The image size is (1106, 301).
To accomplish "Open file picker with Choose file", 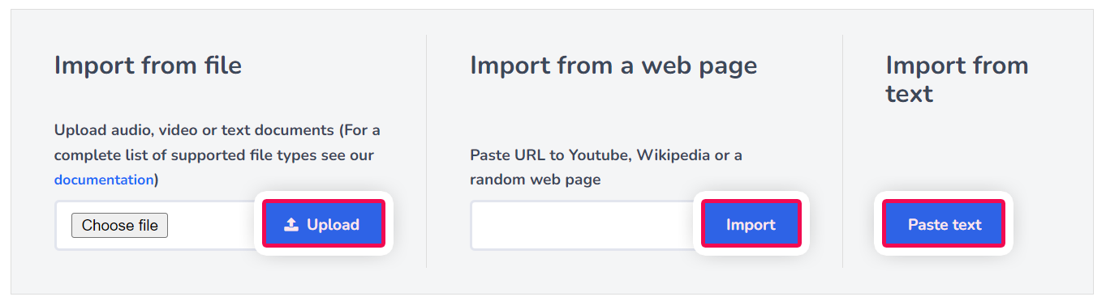I will (x=119, y=225).
